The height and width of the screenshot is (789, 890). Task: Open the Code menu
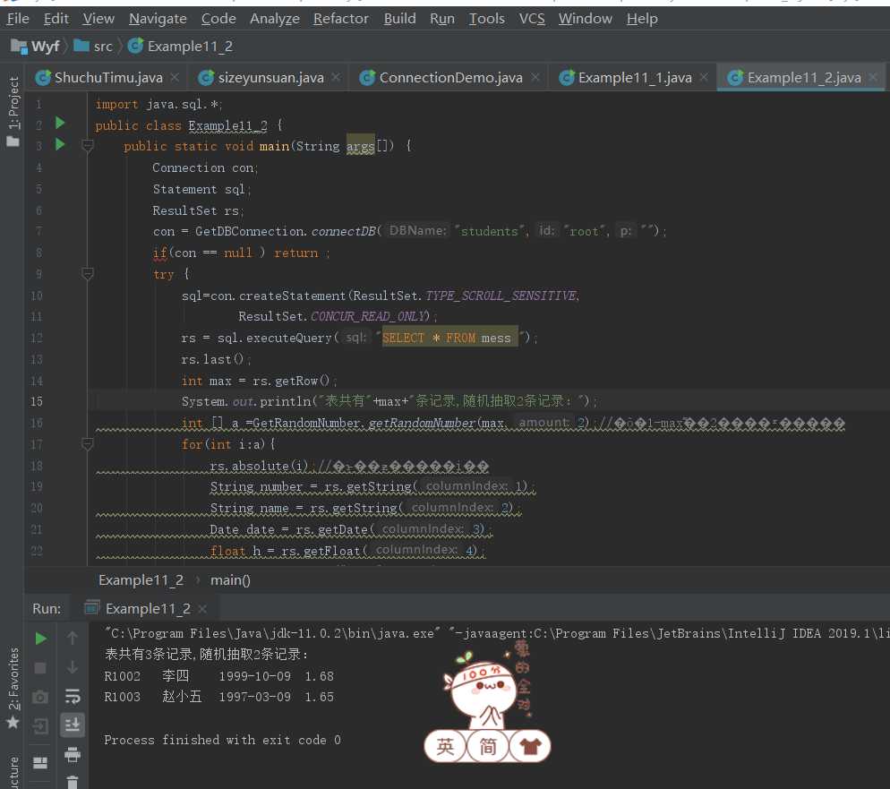218,19
